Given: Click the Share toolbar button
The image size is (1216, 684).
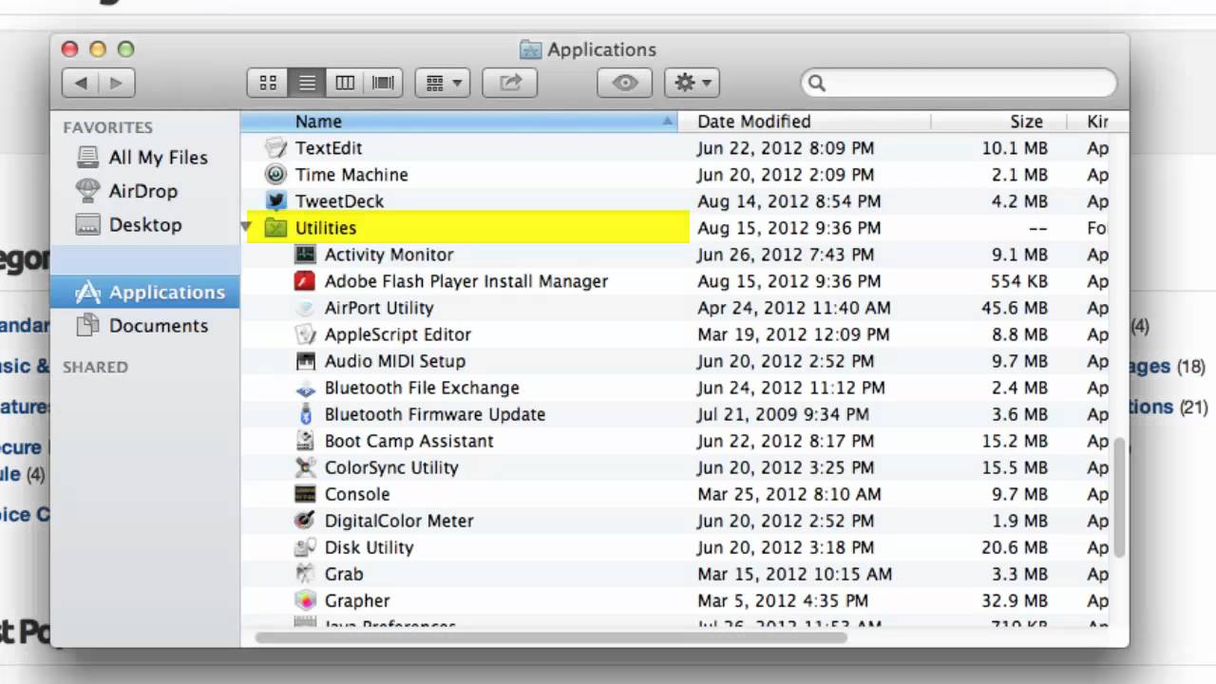Looking at the screenshot, I should [510, 84].
